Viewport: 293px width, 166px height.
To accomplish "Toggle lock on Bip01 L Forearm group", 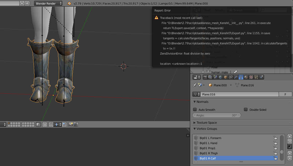I will pos(275,138).
